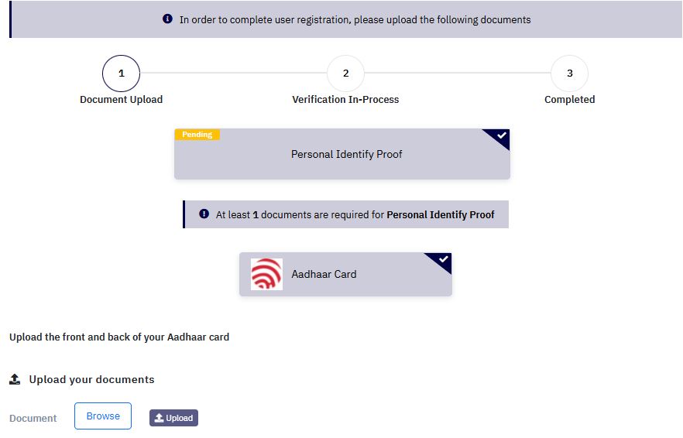The image size is (683, 438).
Task: Click the Upload button
Action: [x=173, y=418]
